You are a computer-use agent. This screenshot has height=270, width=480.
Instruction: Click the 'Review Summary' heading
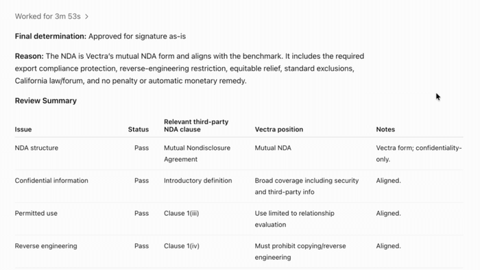46,101
